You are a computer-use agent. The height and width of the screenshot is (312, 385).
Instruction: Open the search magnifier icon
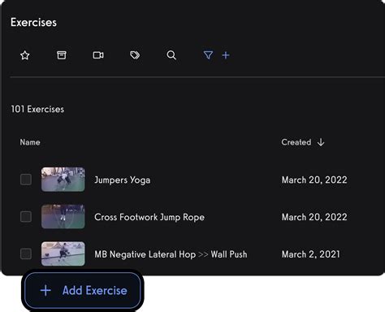(171, 55)
